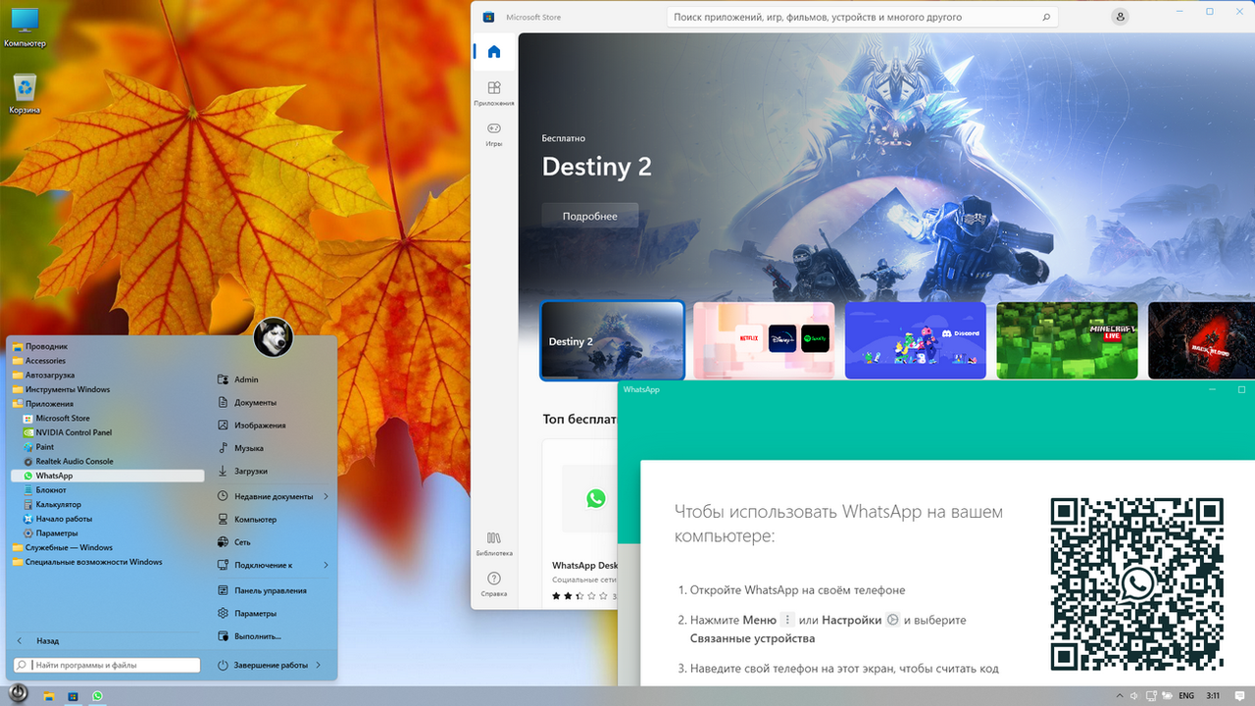Open the Home tab in Microsoft Store sidebar

pos(493,52)
